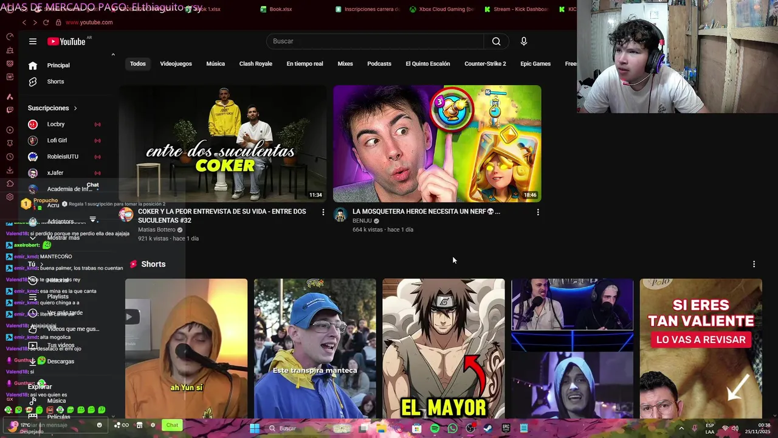Open more options for the Mosquetera video
This screenshot has height=438, width=778.
[x=538, y=212]
